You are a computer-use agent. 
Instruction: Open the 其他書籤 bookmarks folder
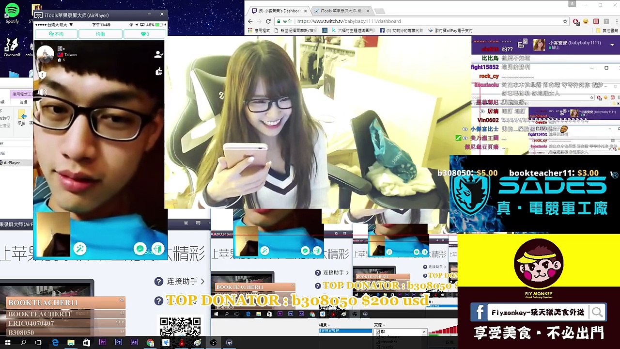(606, 31)
